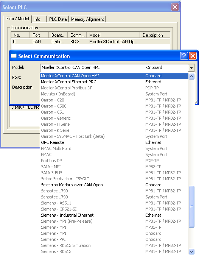Select SAIA S-BUS entry

(x=114, y=173)
